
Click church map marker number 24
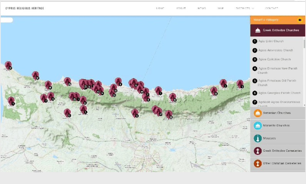tap(169, 114)
